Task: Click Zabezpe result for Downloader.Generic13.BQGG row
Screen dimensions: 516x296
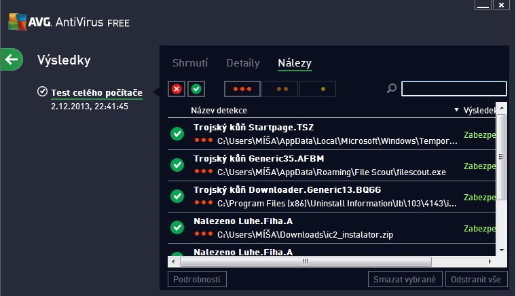Action: tap(479, 198)
